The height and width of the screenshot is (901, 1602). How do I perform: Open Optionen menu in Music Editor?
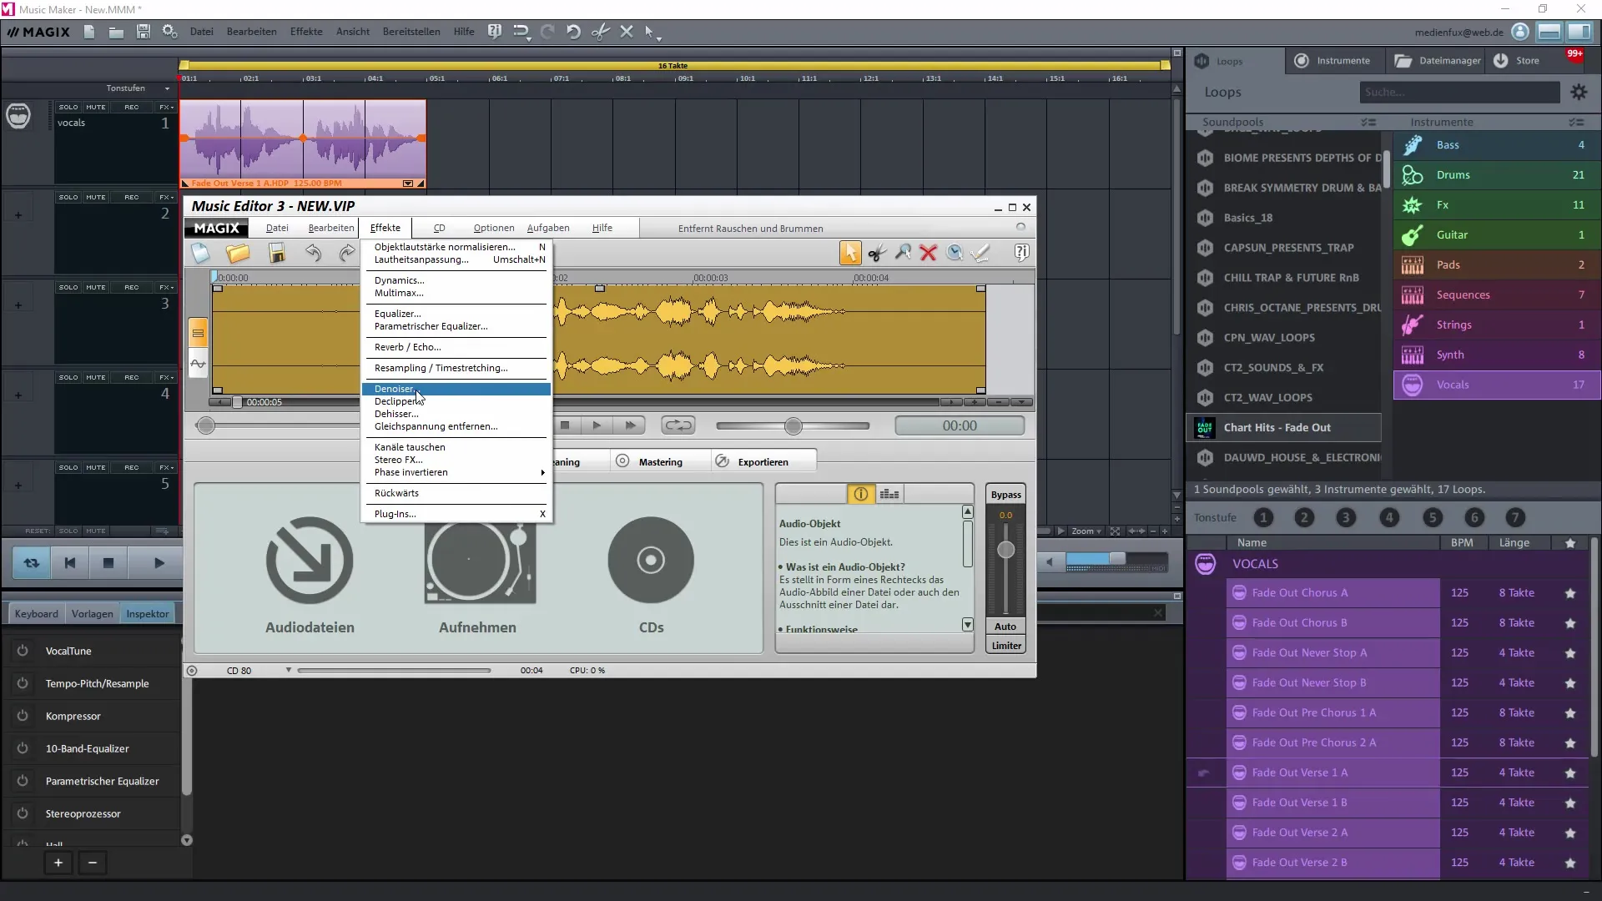pyautogui.click(x=494, y=228)
